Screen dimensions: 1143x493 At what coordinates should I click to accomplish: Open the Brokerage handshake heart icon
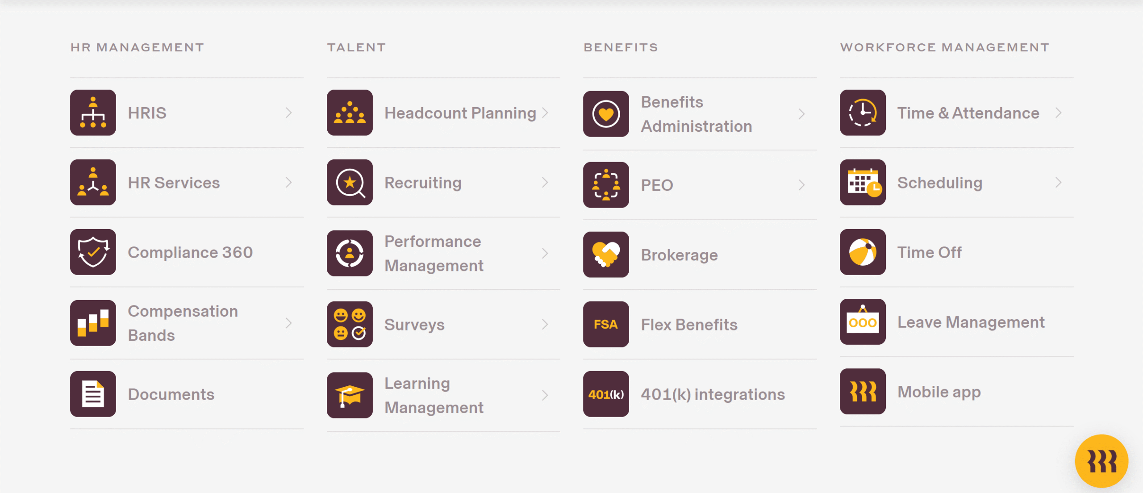click(606, 255)
